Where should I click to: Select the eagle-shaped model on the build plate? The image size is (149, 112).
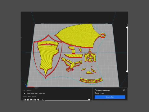click(71, 64)
